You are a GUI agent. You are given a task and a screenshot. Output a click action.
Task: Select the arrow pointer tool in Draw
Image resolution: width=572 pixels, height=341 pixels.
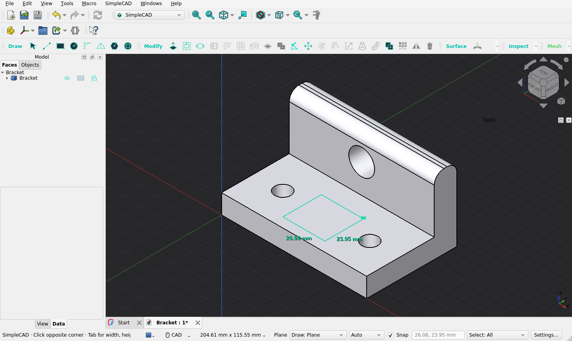[x=33, y=46]
